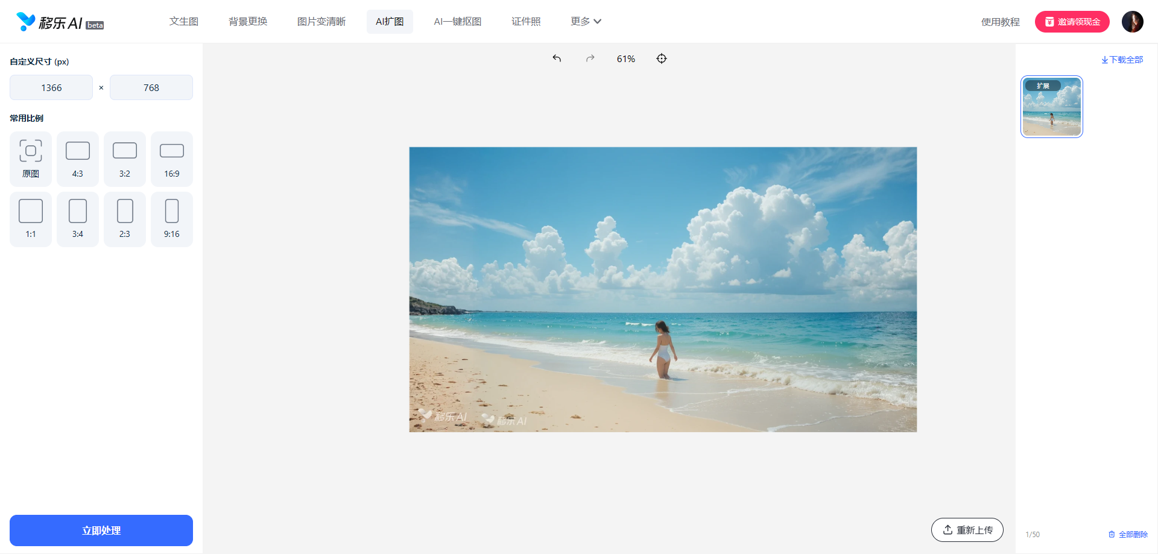This screenshot has height=554, width=1158.
Task: Click the 重新上传 button
Action: pyautogui.click(x=967, y=530)
